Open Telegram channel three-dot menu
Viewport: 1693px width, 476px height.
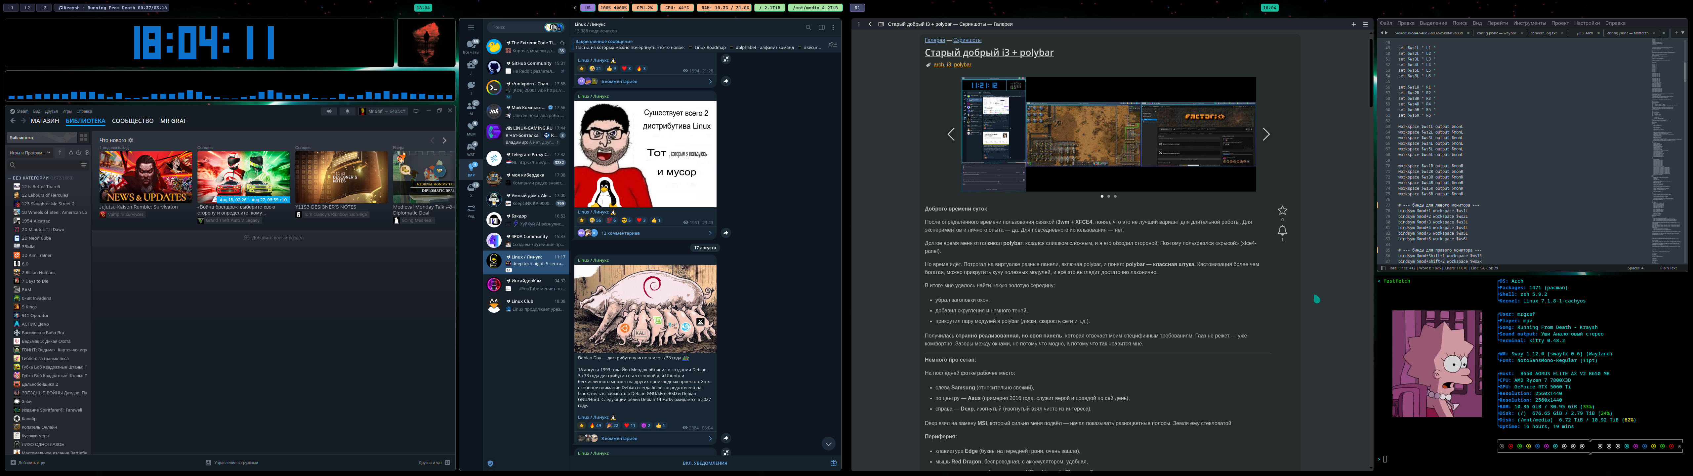tap(833, 28)
